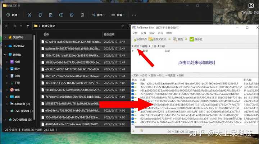Open the Sort dropdown in Explorer
This screenshot has width=259, height=144.
pos(99,15)
